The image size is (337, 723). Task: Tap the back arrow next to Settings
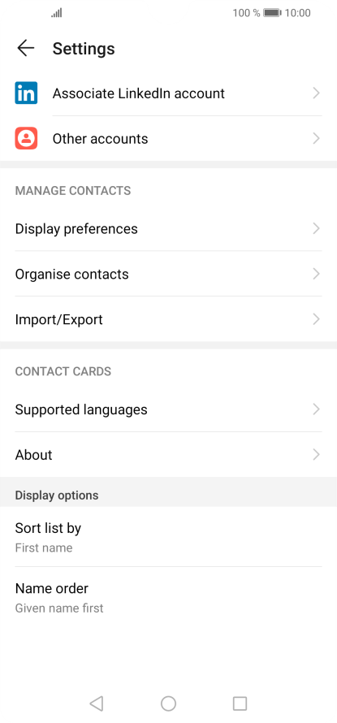click(x=26, y=48)
